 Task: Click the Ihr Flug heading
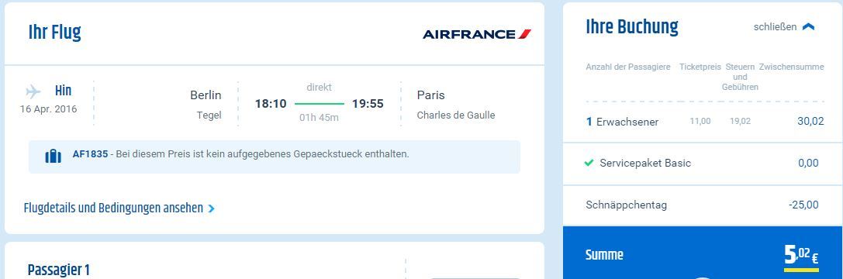point(55,33)
